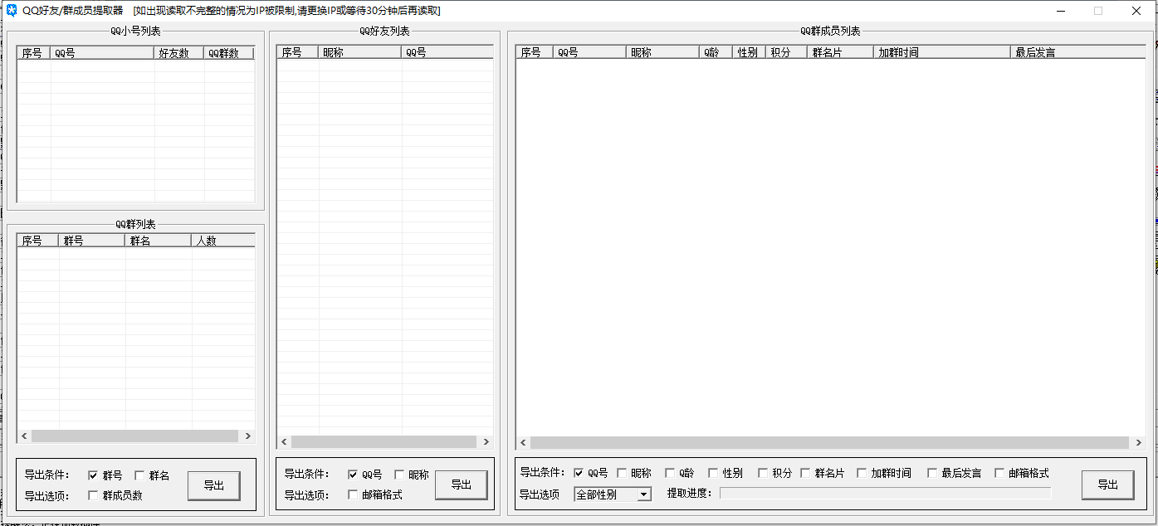Click horizontal scrollbar thumb of QQ群成员列表
Viewport: 1158px width, 526px height.
(x=830, y=443)
